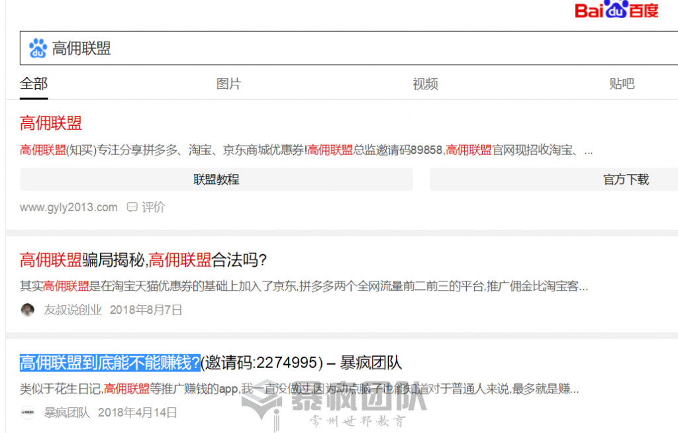Click the search input field containing 高佣联盟

pyautogui.click(x=348, y=48)
